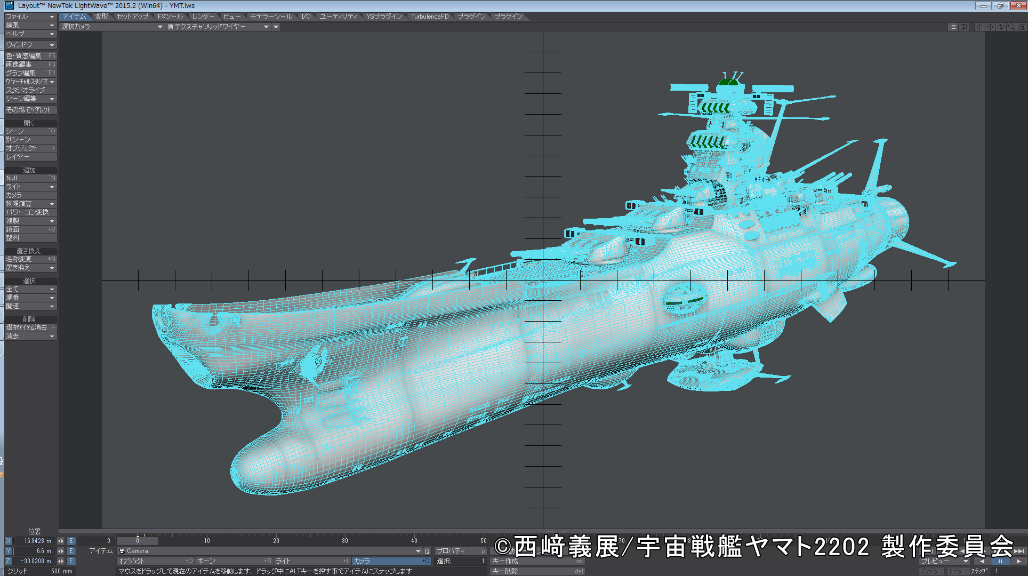Image resolution: width=1028 pixels, height=576 pixels.
Task: Click the viewport maximize toggle icon
Action: coord(1022,27)
